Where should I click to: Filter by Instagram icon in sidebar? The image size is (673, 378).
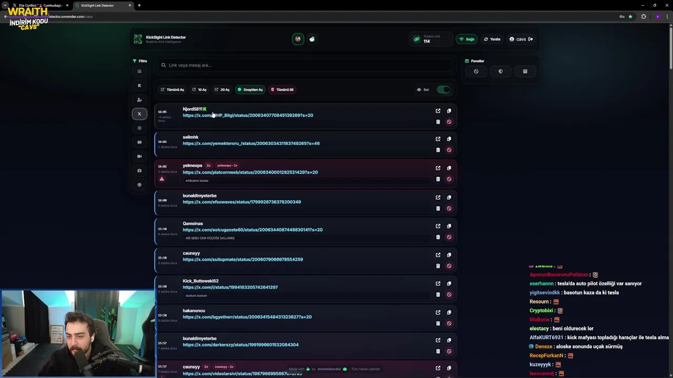point(139,128)
